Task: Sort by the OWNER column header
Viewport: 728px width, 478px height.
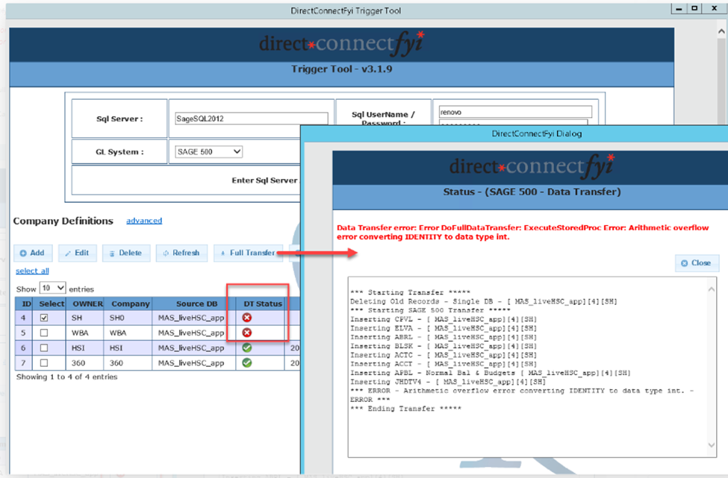Action: pyautogui.click(x=87, y=304)
